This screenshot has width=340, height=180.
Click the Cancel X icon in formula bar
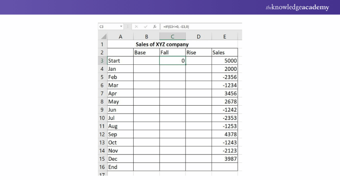click(x=136, y=26)
